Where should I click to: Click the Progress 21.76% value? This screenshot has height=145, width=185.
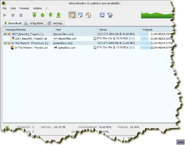click(x=135, y=127)
